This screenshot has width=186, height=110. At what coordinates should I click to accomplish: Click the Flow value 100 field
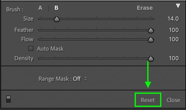click(x=174, y=39)
